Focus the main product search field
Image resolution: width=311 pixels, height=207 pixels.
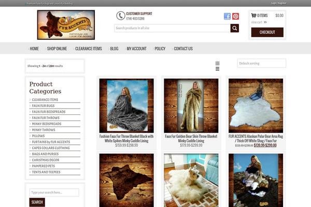pos(172,28)
